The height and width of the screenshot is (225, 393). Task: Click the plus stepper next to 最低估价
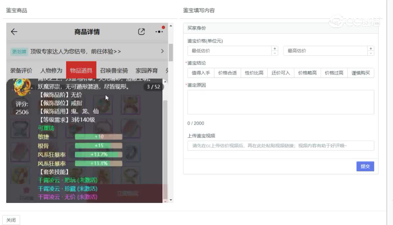click(275, 49)
